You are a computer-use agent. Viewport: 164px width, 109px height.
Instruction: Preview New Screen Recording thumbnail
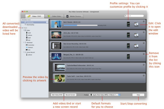(56, 46)
